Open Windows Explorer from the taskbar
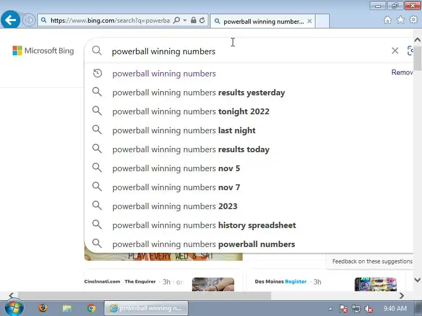422x316 pixels. click(67, 308)
